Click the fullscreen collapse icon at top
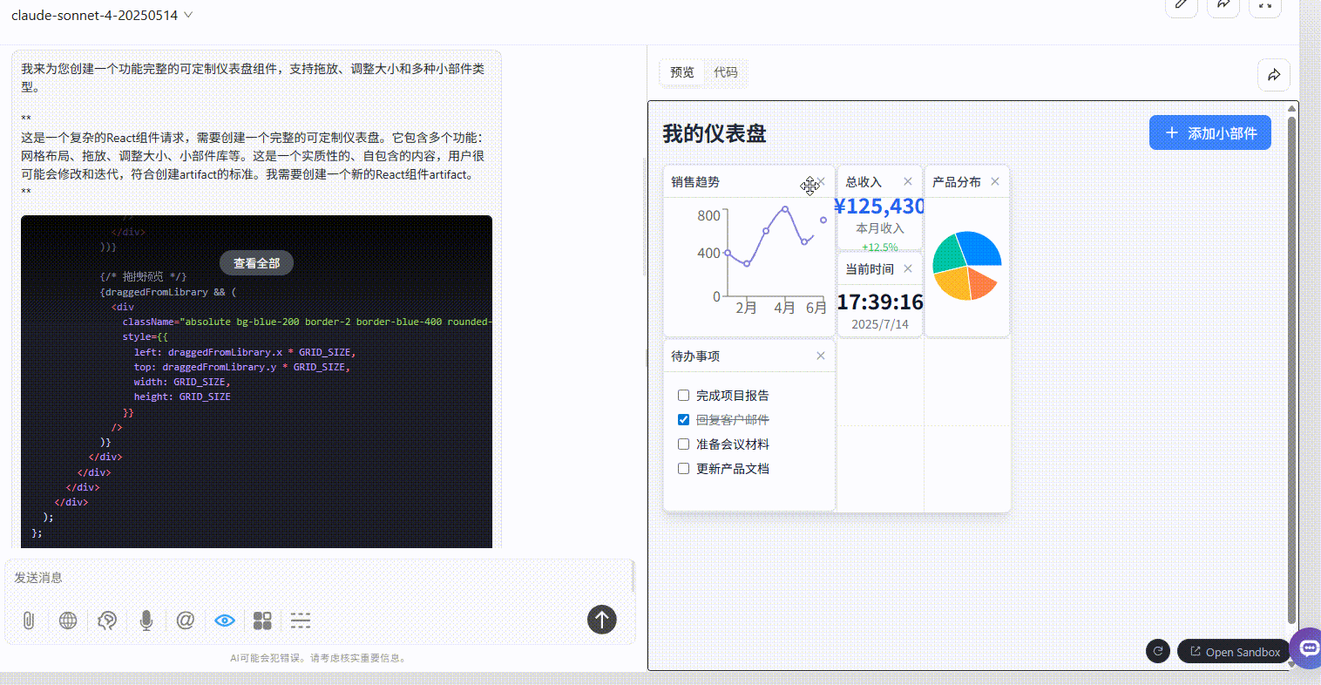1321x685 pixels. coord(1265,4)
